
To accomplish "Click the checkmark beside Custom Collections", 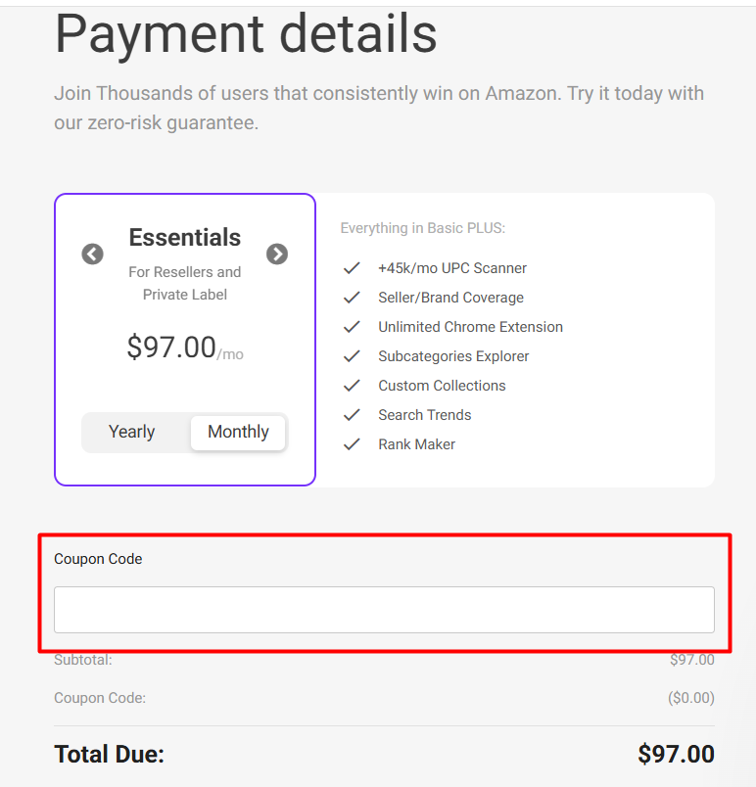I will tap(352, 385).
